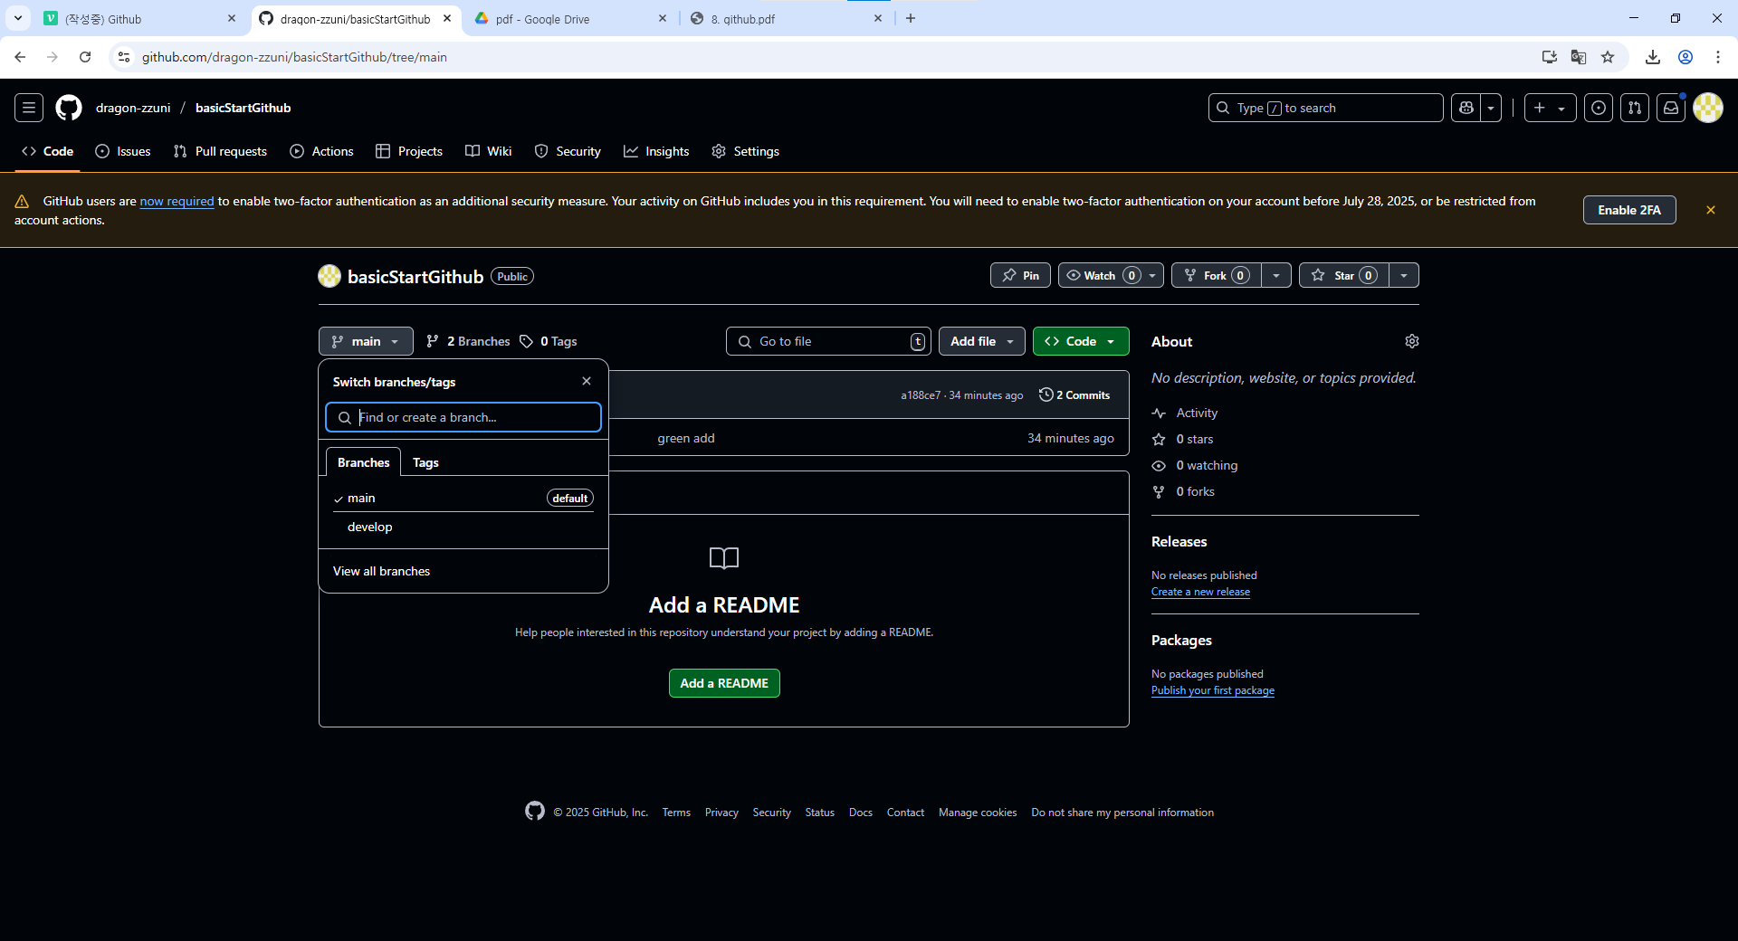This screenshot has width=1738, height=941.
Task: Open the user avatar menu
Action: click(1708, 108)
